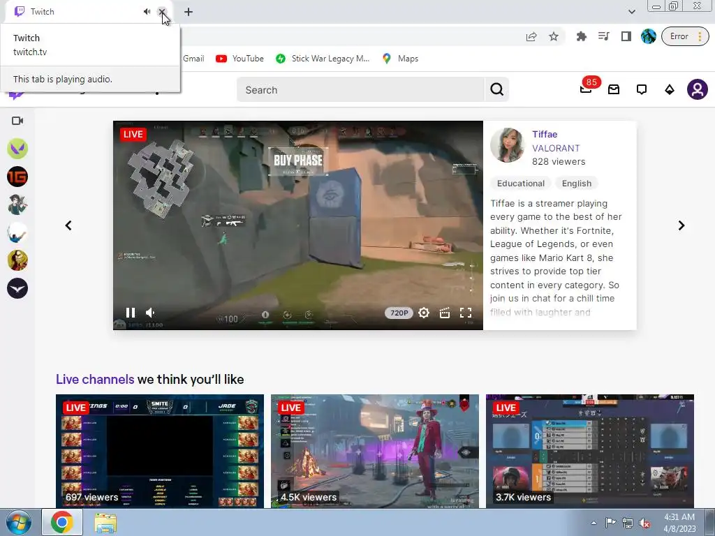Open the Extensions puzzle icon
715x536 pixels.
tap(582, 36)
